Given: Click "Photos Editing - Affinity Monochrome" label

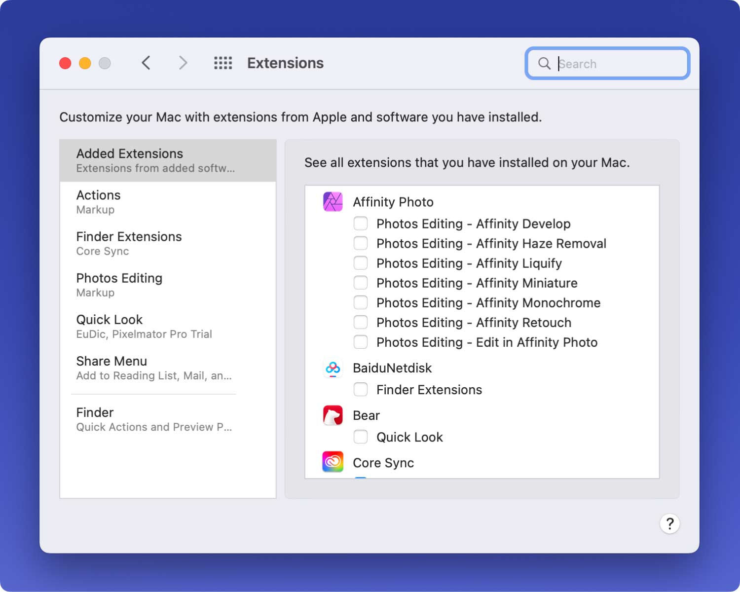Looking at the screenshot, I should point(488,303).
